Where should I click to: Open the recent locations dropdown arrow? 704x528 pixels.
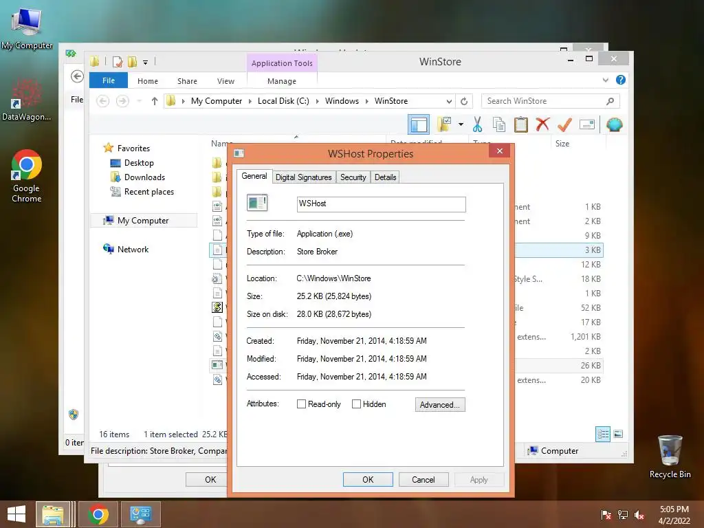pos(139,101)
